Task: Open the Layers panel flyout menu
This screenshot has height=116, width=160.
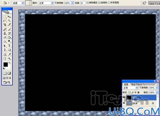Action: (x=158, y=85)
